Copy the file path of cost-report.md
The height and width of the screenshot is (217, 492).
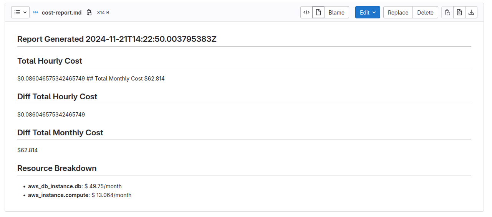tap(89, 13)
